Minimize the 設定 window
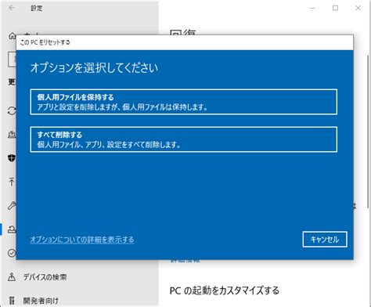 pos(312,8)
